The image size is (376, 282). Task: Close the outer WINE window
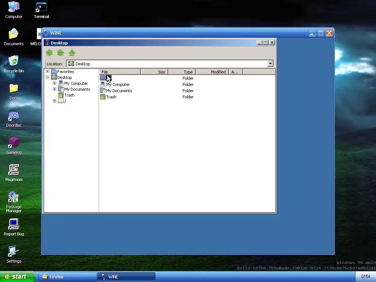pos(329,33)
